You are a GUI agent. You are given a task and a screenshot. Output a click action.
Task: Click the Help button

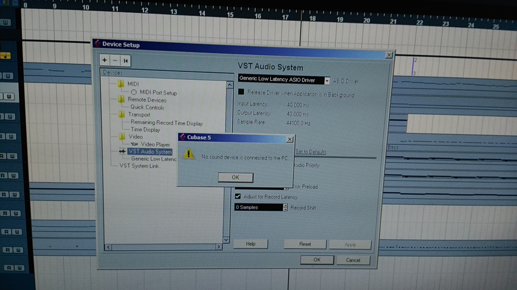click(x=250, y=244)
